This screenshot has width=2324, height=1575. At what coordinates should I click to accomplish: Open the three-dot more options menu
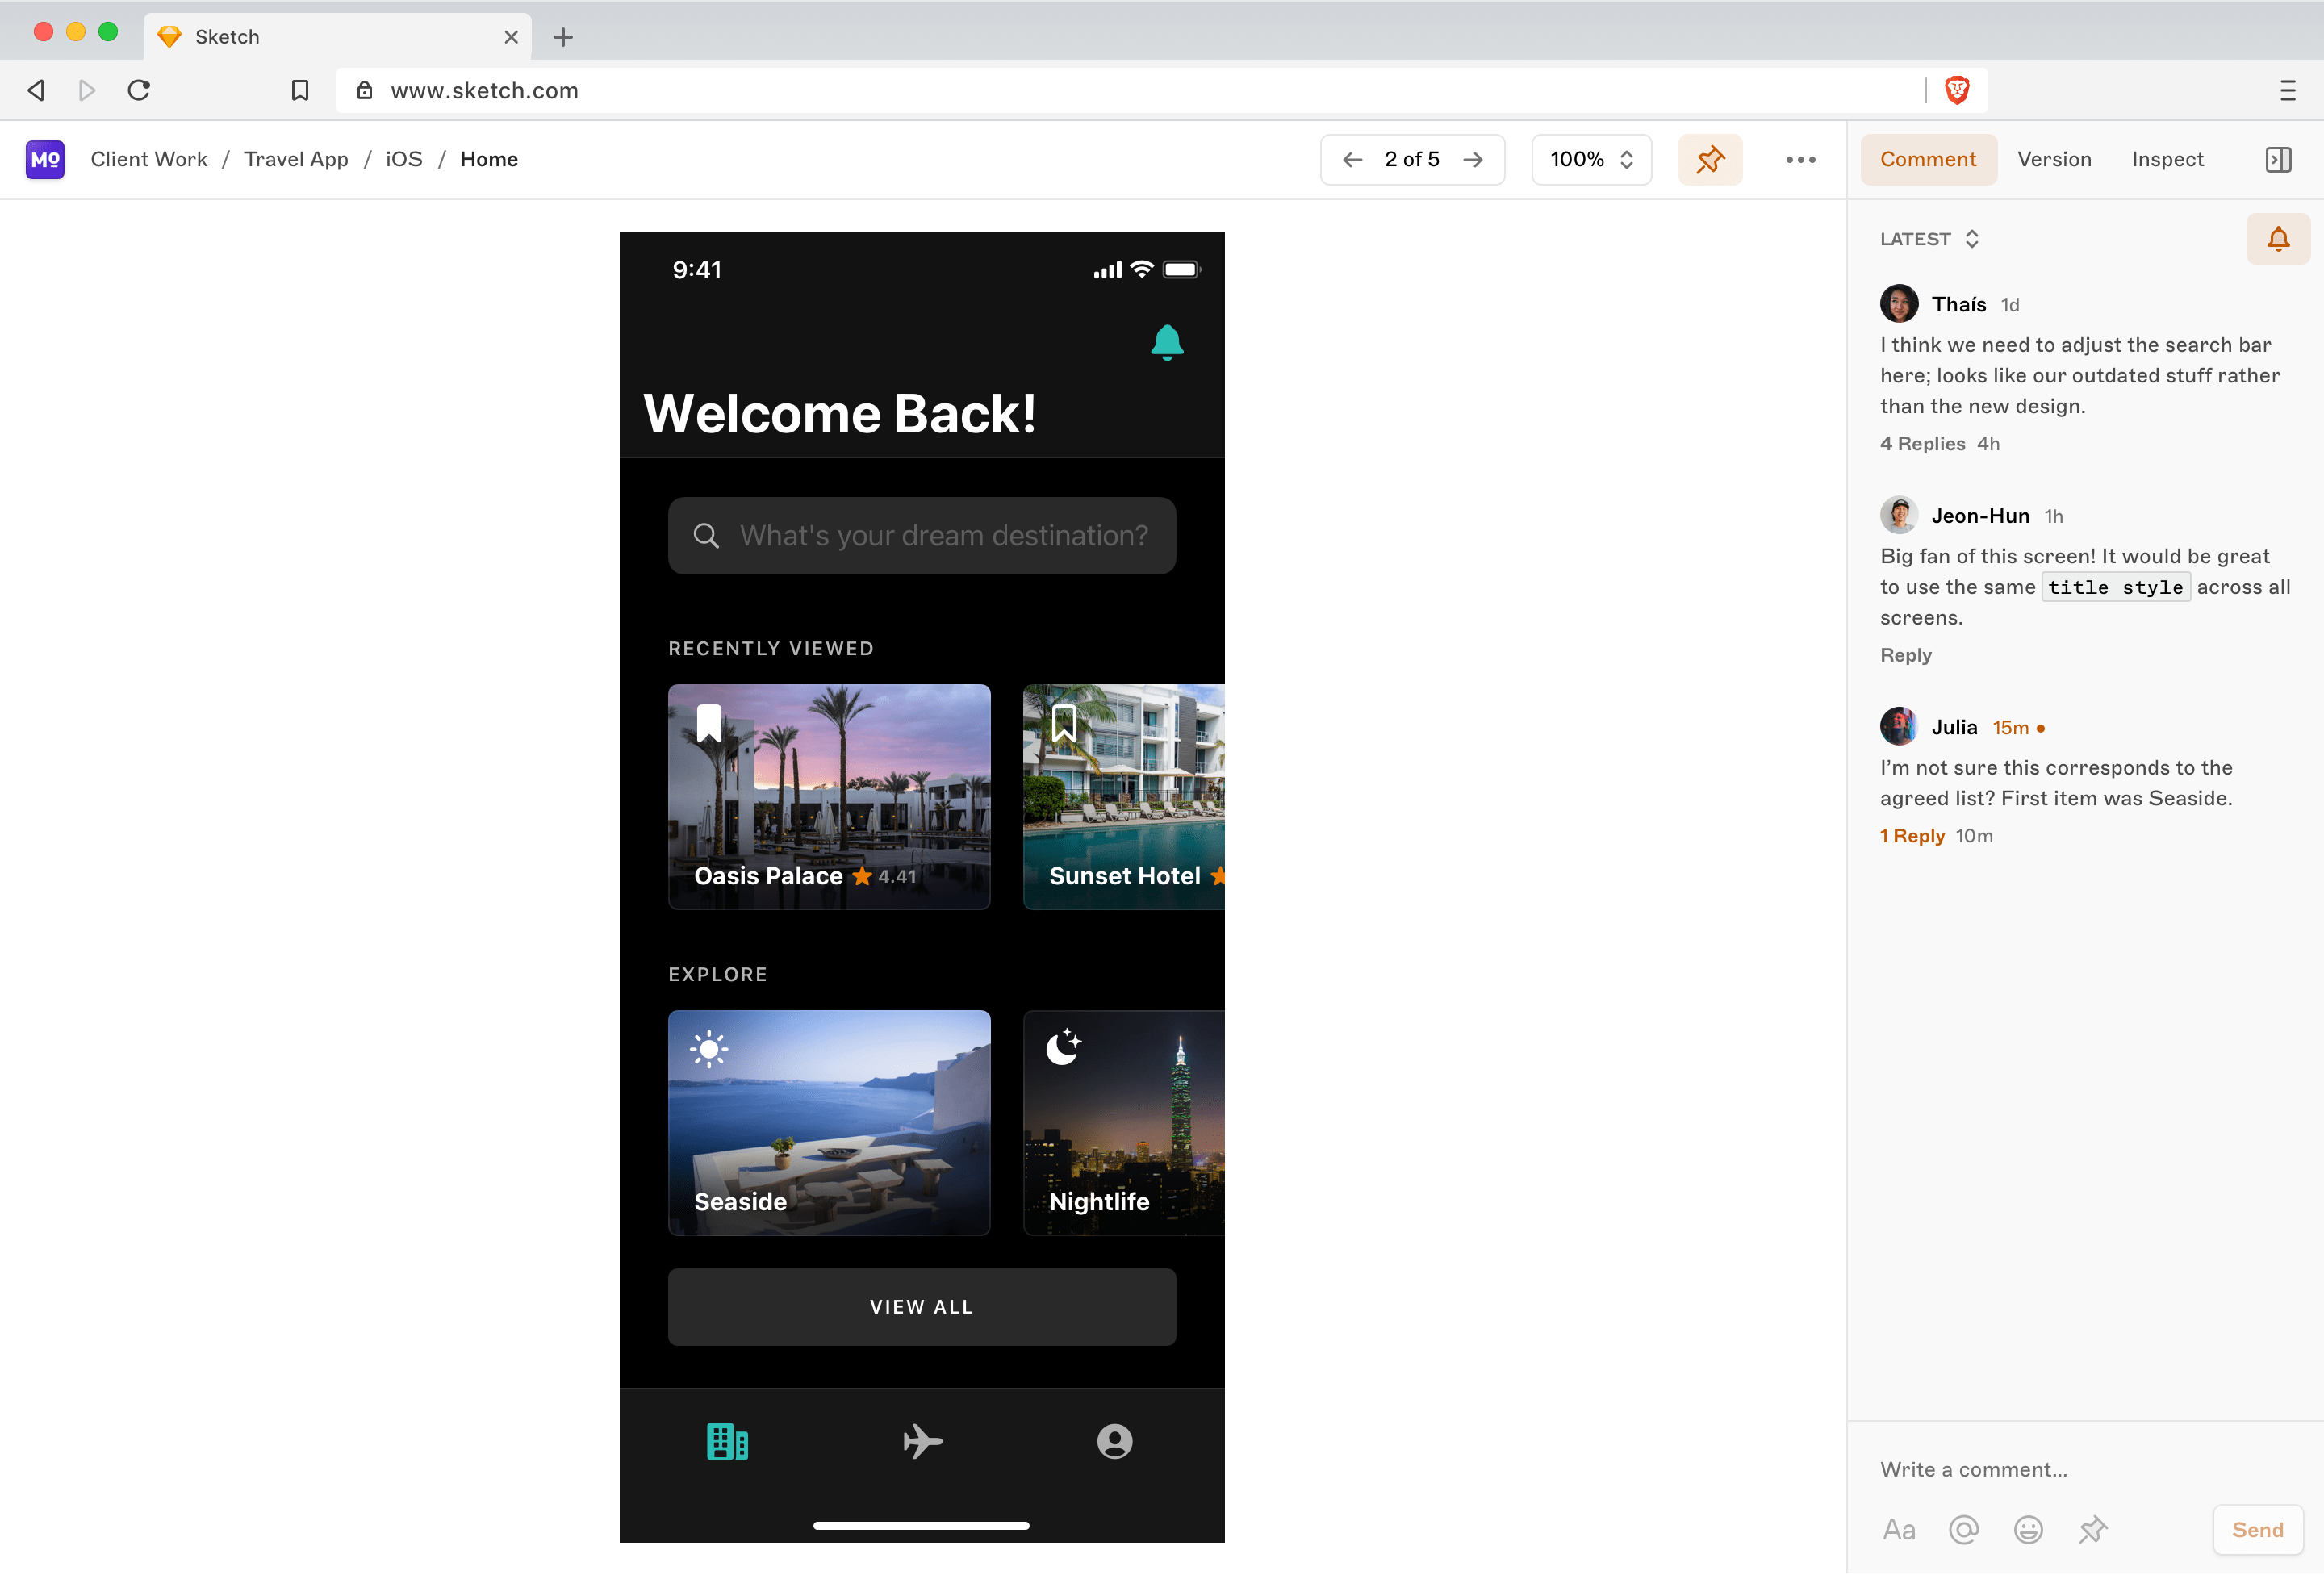[x=1800, y=160]
